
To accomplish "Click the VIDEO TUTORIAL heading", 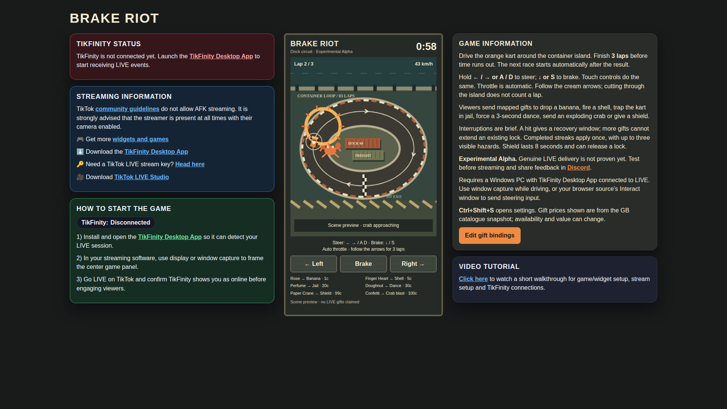I will tap(489, 267).
